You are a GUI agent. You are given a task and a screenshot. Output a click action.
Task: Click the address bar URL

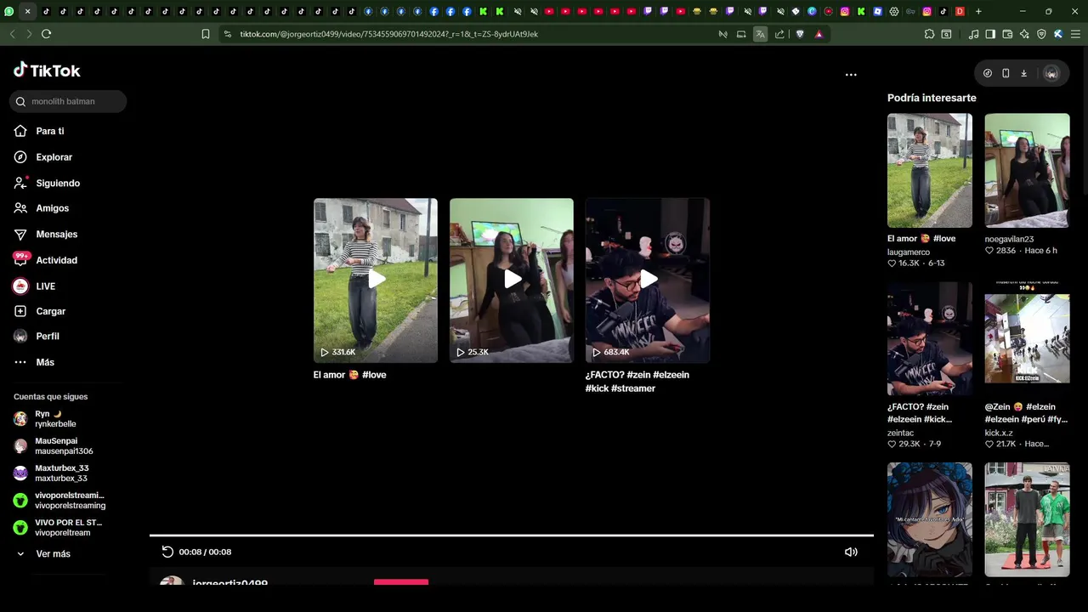[x=388, y=34]
